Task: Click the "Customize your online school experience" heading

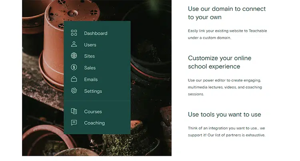Action: [220, 62]
